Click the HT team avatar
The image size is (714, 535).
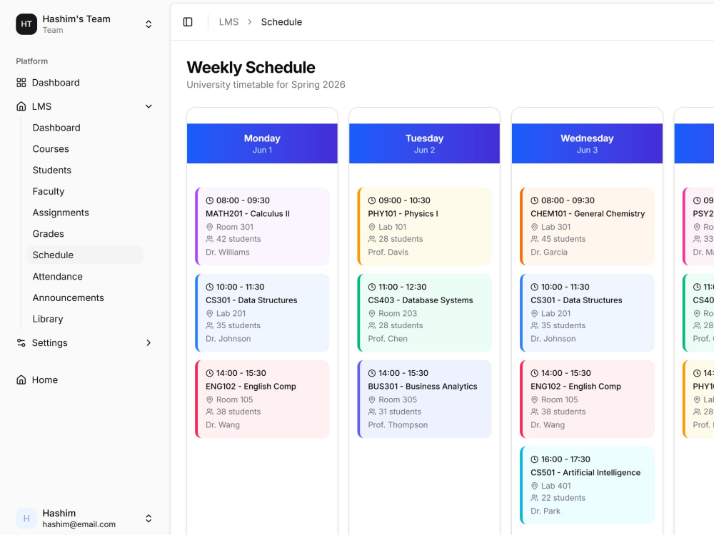(26, 24)
